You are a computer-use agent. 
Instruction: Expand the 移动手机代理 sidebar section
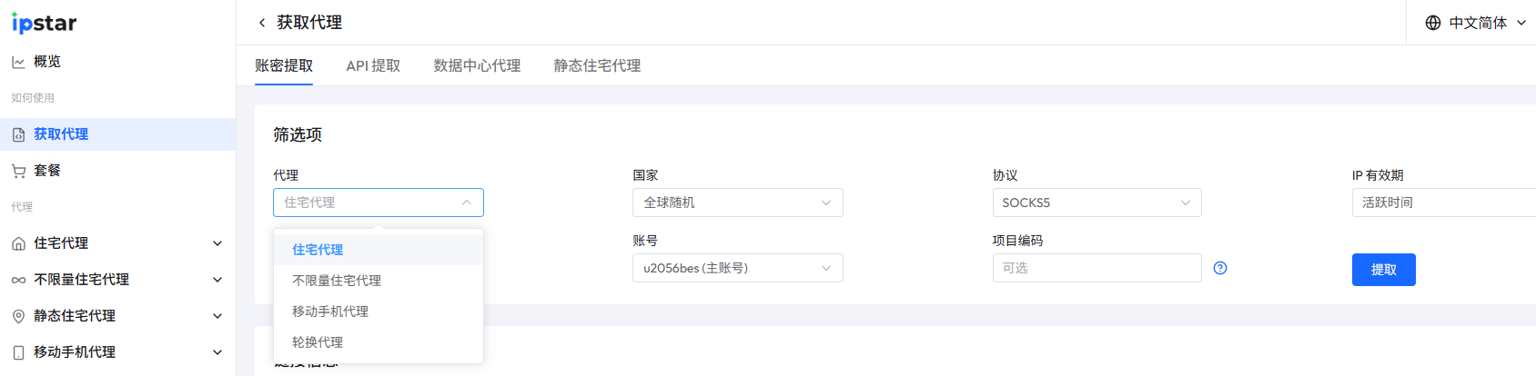217,352
